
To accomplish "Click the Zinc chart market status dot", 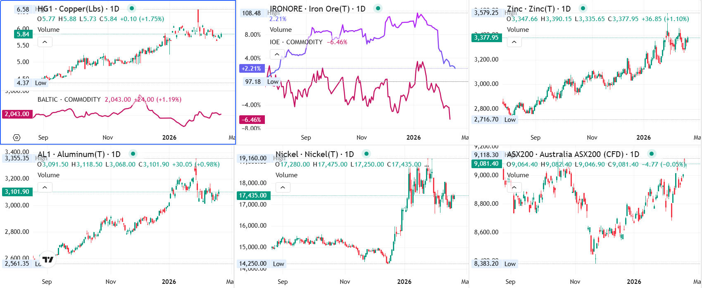I will [x=583, y=8].
